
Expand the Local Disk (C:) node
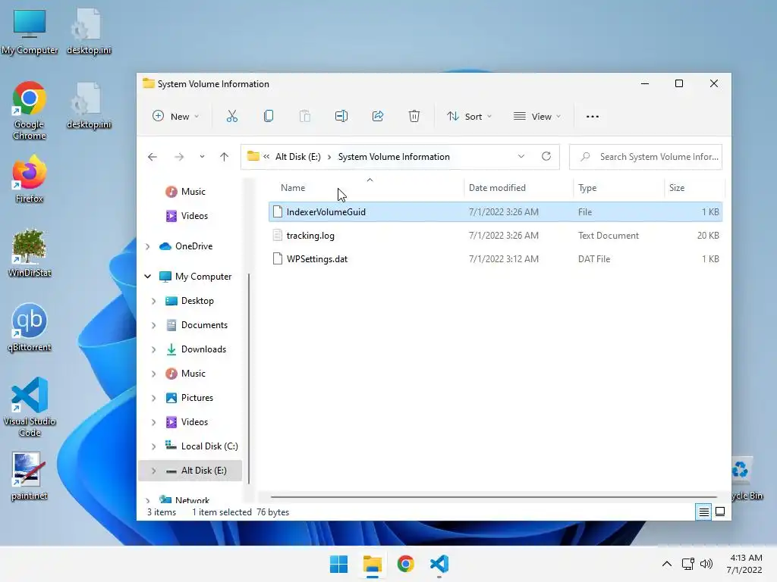[153, 446]
